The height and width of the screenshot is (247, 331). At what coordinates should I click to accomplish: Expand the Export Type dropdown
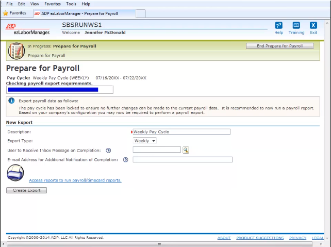[145, 141]
